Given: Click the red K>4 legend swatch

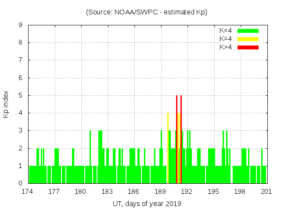Looking at the screenshot, I should click(x=248, y=47).
